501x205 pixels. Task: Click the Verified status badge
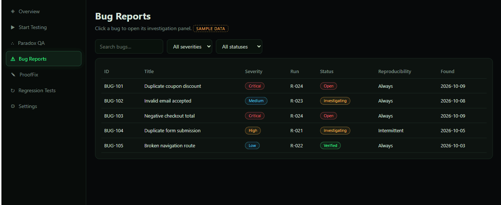(x=330, y=145)
